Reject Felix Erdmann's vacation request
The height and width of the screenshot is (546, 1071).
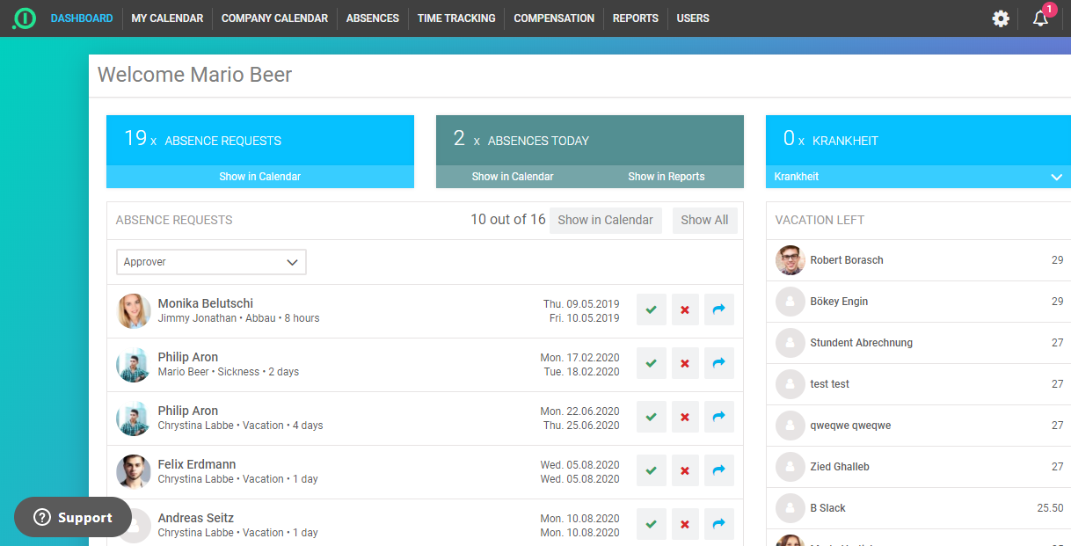(685, 470)
